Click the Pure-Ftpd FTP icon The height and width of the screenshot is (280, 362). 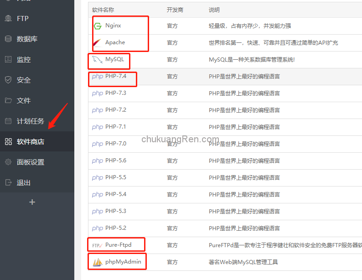click(97, 245)
